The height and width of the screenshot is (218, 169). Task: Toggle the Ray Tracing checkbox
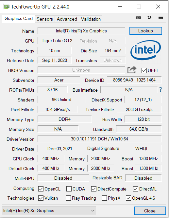(68, 198)
